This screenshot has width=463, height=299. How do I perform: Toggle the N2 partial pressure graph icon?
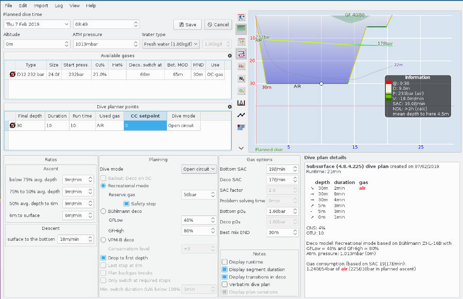click(x=241, y=78)
